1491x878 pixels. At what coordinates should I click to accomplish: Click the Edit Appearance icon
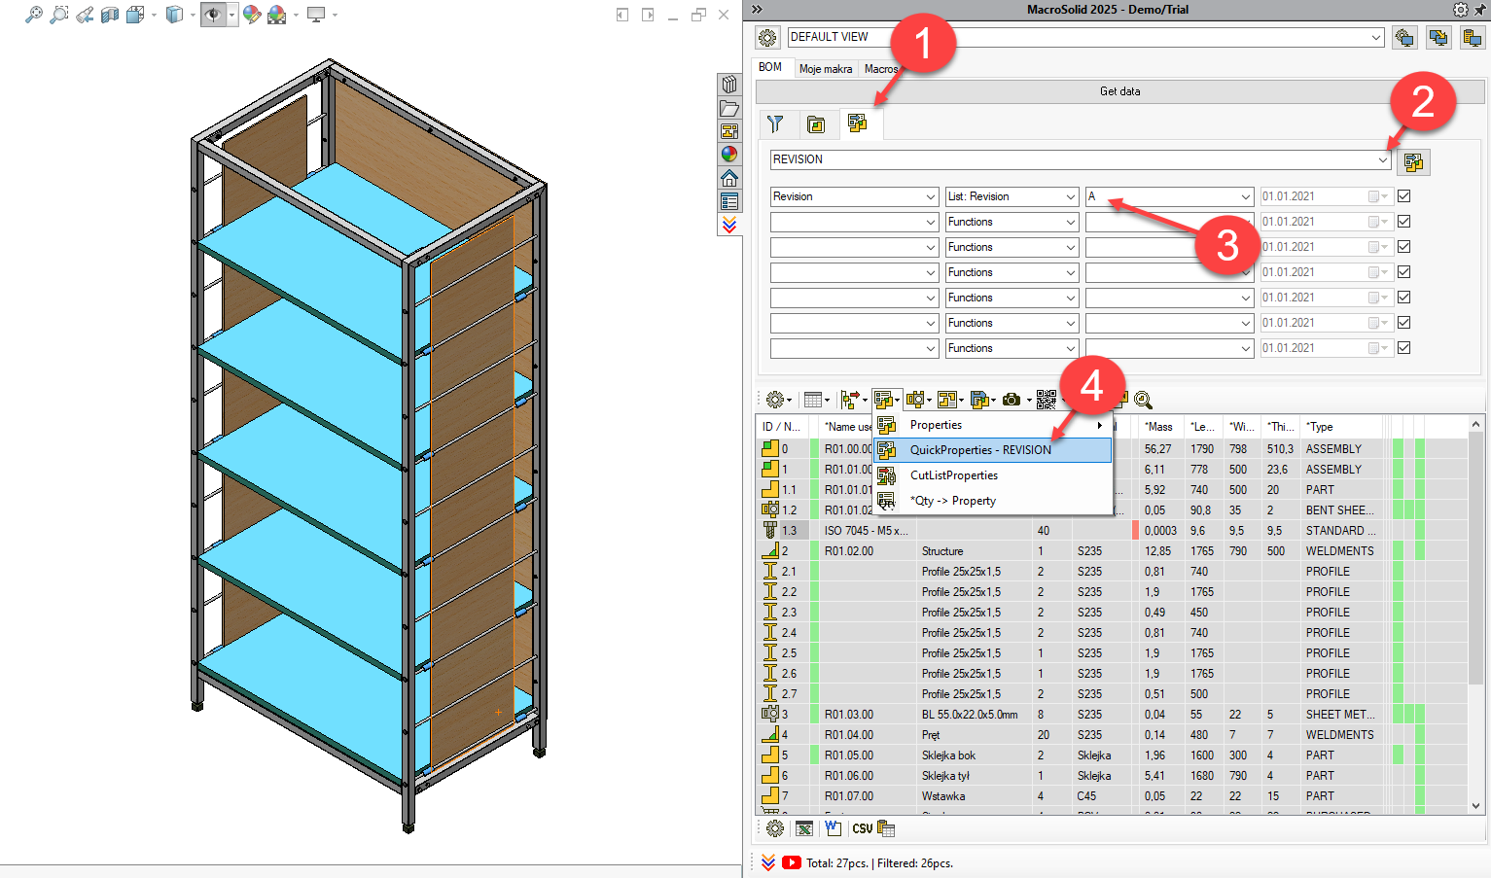coord(252,15)
